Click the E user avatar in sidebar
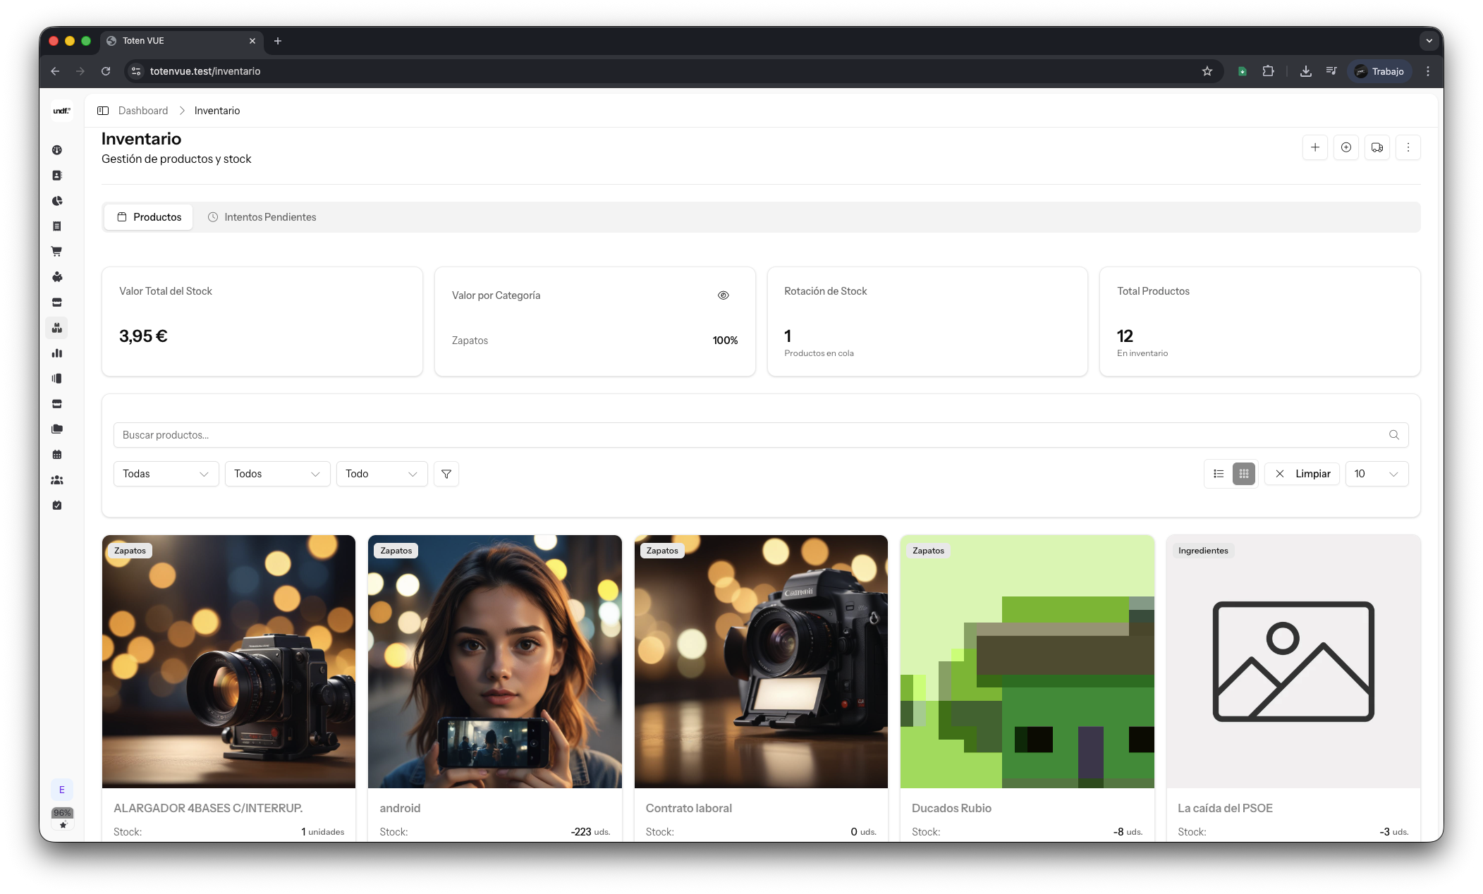 [x=62, y=790]
